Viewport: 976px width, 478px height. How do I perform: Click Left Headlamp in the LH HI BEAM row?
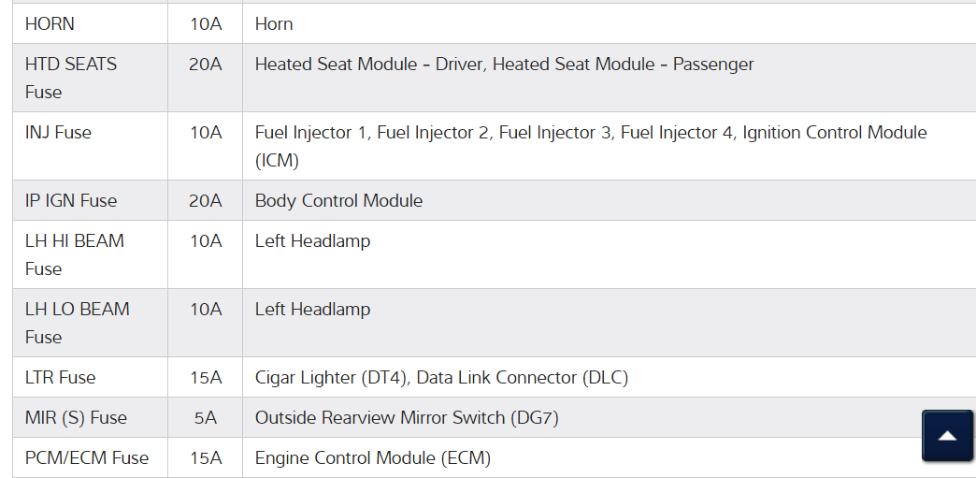point(312,240)
